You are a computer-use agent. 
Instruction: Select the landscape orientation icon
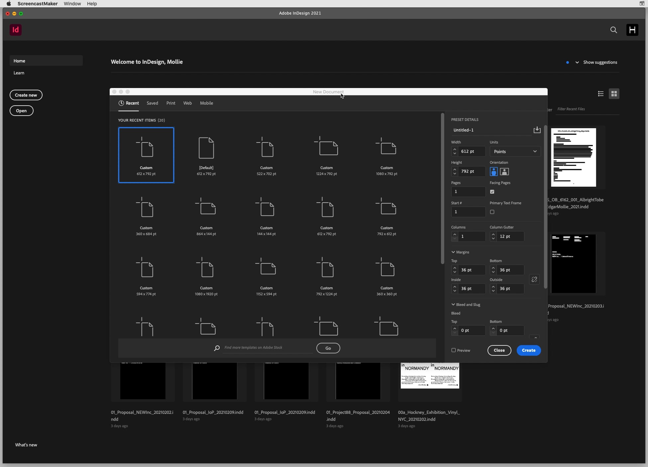[504, 171]
